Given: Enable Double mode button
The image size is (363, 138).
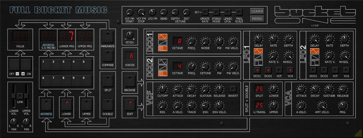Looking at the screenshot, I should [108, 105].
